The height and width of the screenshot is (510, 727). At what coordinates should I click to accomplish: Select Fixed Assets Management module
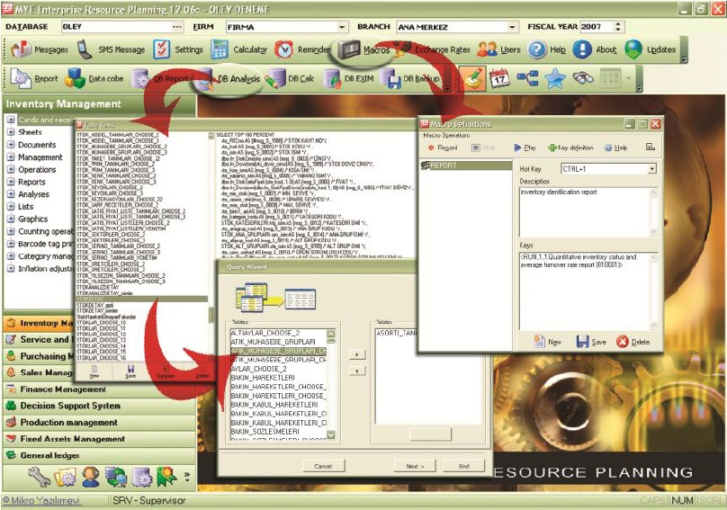tap(99, 439)
